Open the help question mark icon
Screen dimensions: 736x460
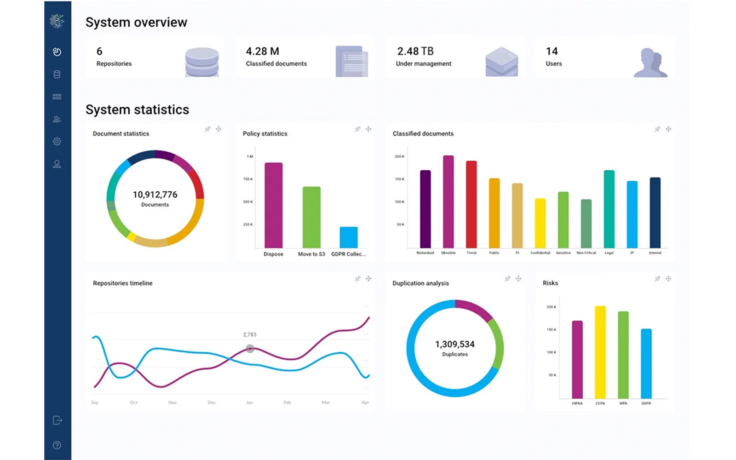(57, 445)
